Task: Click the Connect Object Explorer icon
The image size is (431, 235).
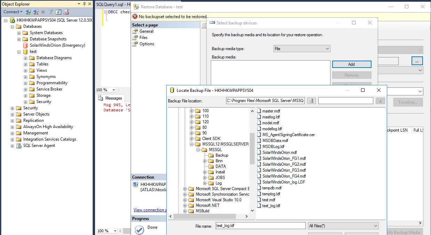Action: (x=27, y=12)
